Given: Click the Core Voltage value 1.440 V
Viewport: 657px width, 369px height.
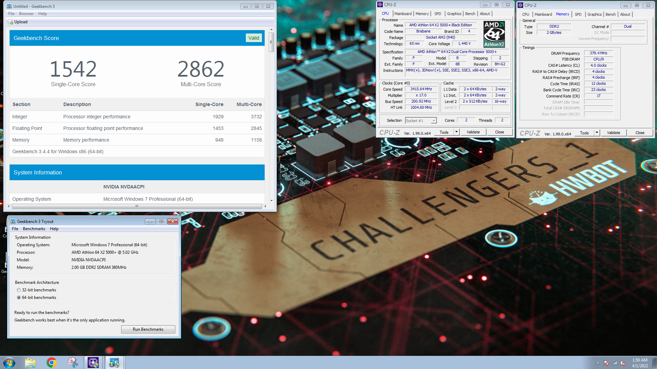Looking at the screenshot, I should [464, 43].
